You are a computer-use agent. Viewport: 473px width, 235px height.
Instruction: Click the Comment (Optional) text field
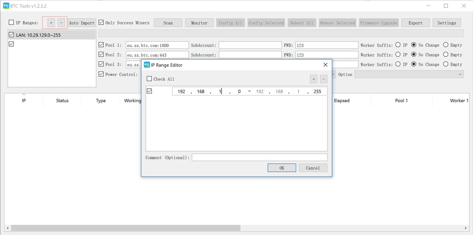pyautogui.click(x=259, y=157)
